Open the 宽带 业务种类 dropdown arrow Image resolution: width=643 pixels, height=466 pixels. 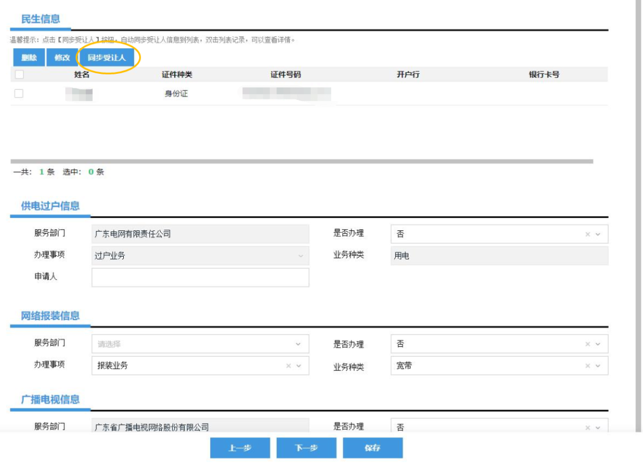[x=598, y=366]
